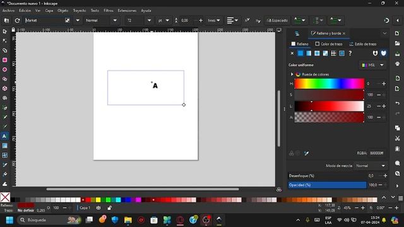Choose the Mesh gradient fill button
This screenshot has width=404, height=227.
[325, 53]
